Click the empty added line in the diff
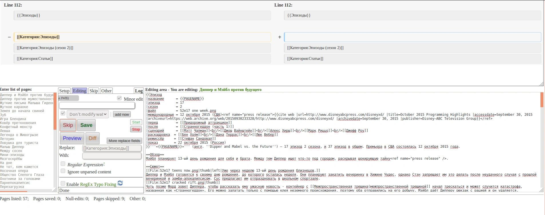This screenshot has height=215, width=545. click(413, 37)
